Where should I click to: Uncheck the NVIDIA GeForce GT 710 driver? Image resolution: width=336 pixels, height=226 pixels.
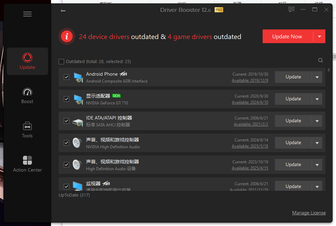[67, 99]
